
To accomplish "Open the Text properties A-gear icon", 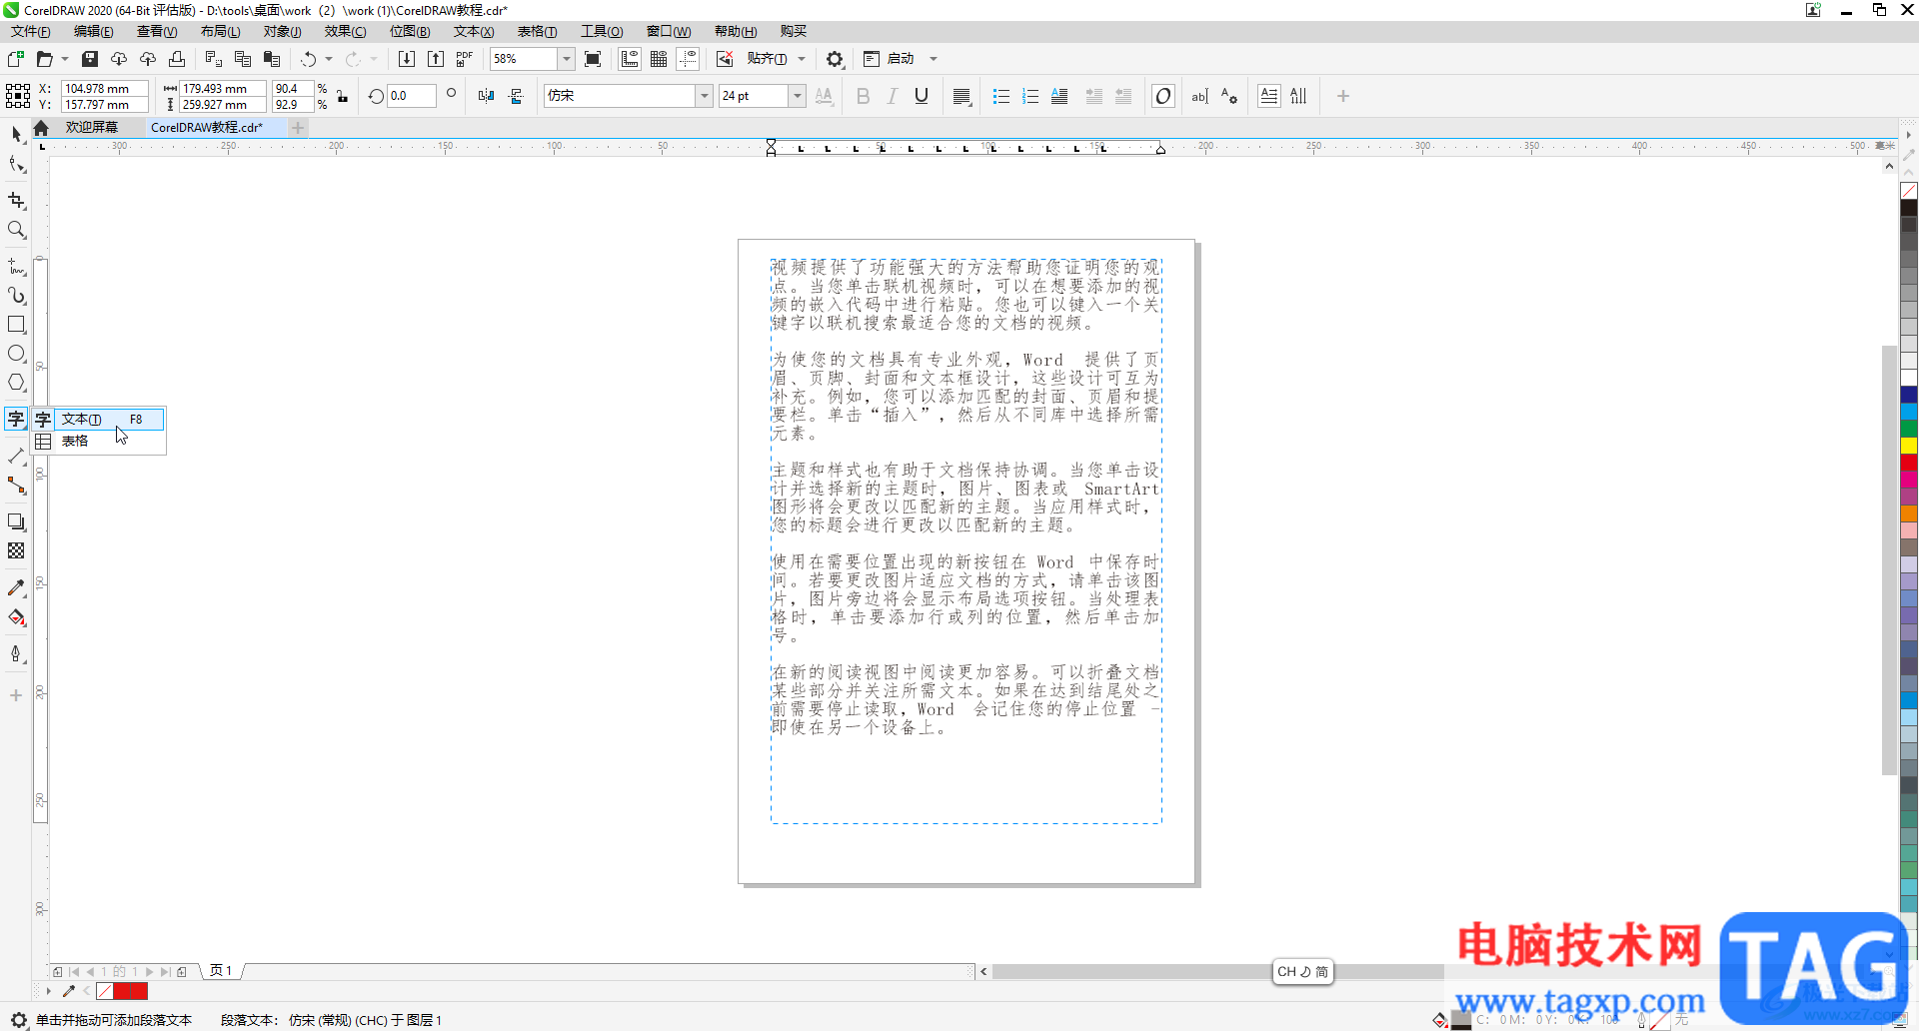I will [x=1228, y=96].
